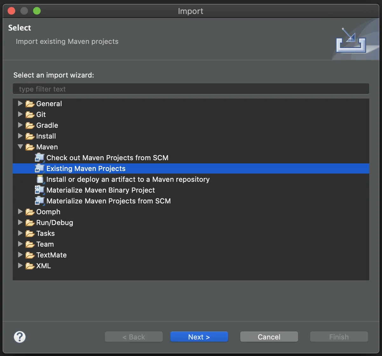Screen dimensions: 382x356
Task: Expand the Oomph category
Action: (20, 212)
